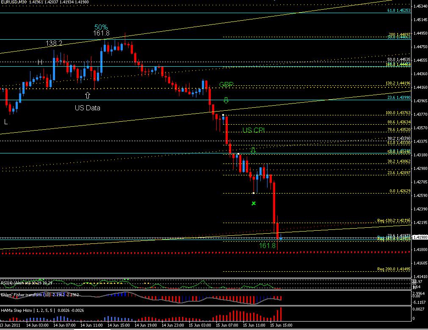This screenshot has width=428, height=330.
Task: Click Fibonacci level '88.6 1.43634'
Action: coord(399,122)
